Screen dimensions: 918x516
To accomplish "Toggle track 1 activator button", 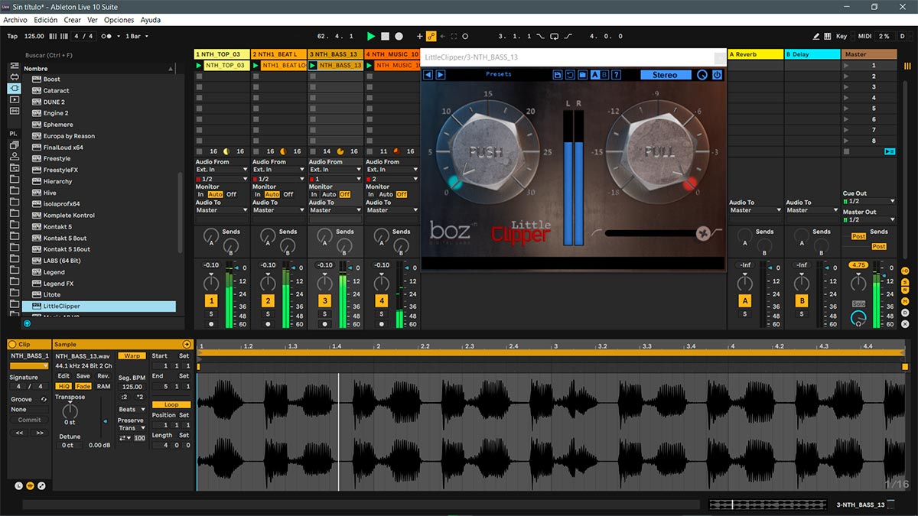I will pyautogui.click(x=211, y=301).
